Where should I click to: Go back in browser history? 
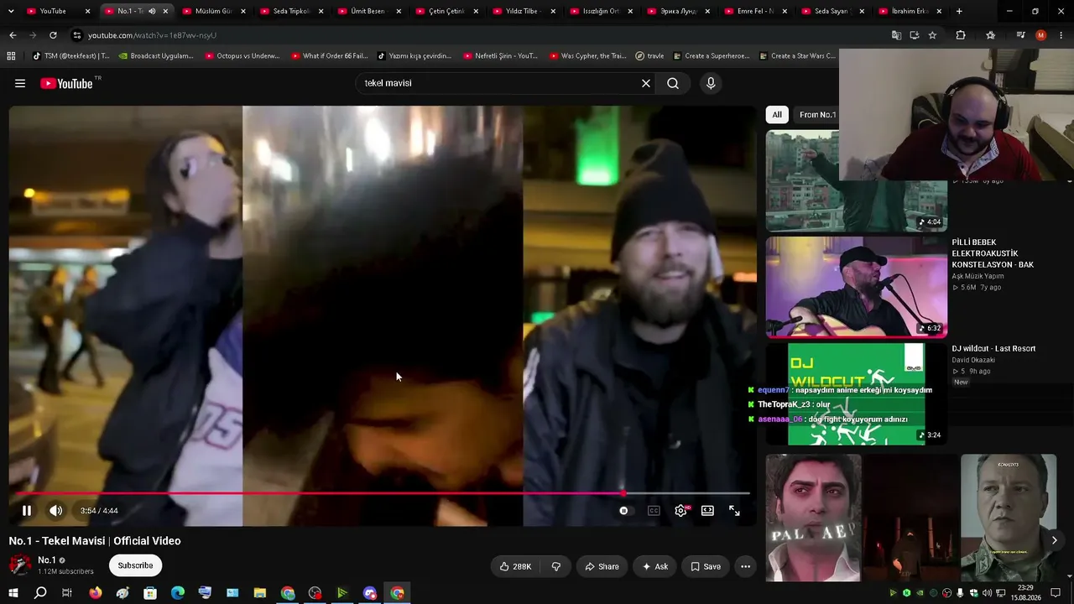point(13,35)
